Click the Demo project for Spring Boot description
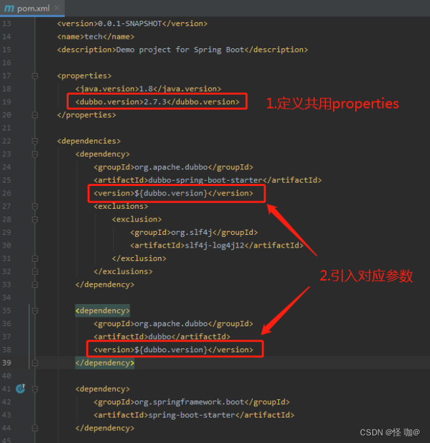 coord(182,50)
